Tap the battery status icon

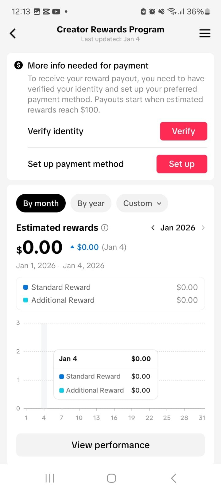[x=207, y=12]
